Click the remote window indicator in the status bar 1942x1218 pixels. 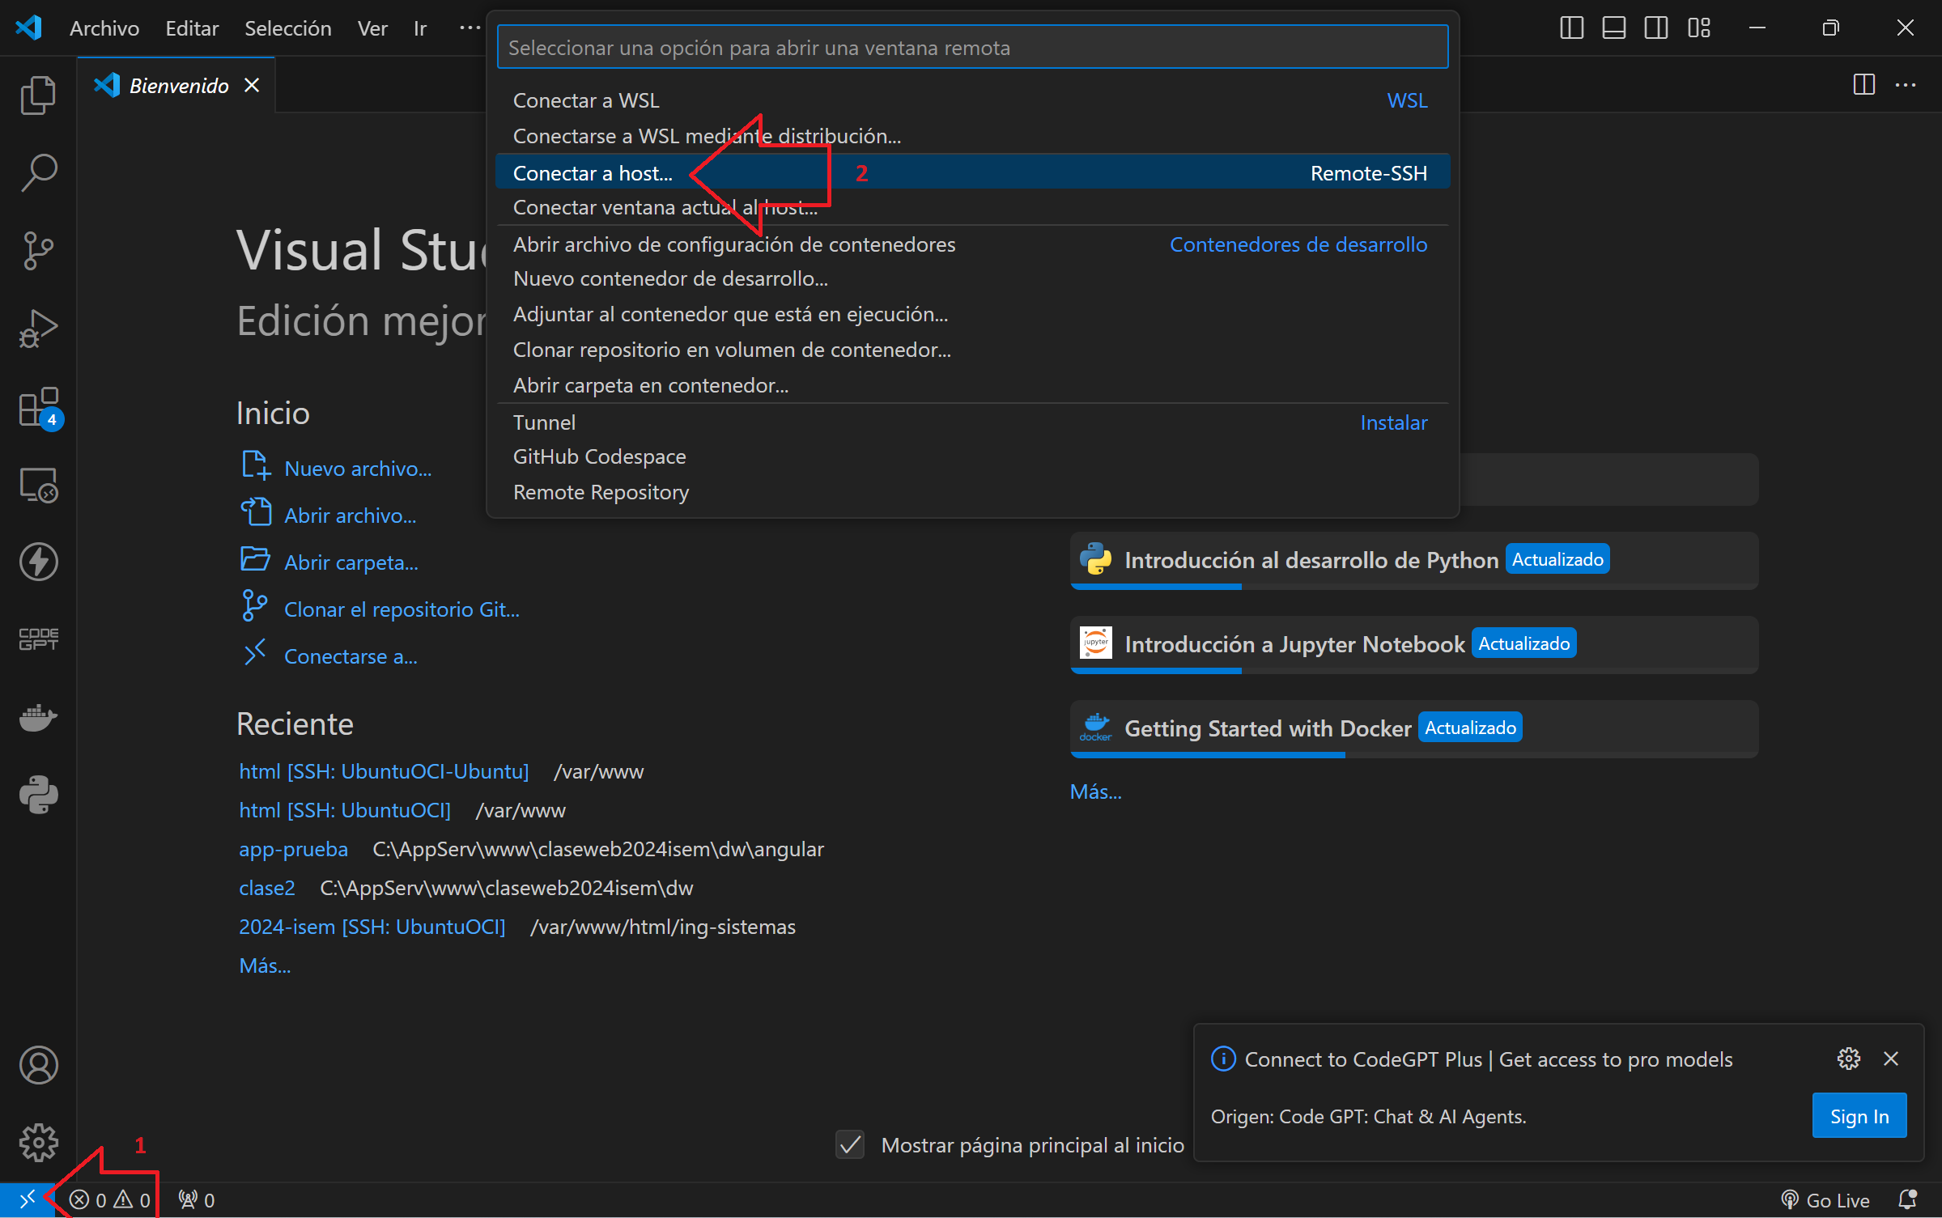pos(28,1199)
